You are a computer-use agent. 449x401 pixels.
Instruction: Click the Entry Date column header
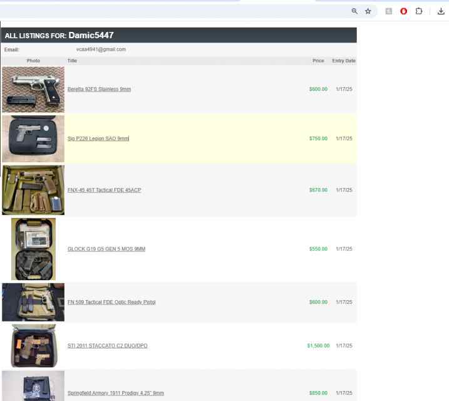344,61
